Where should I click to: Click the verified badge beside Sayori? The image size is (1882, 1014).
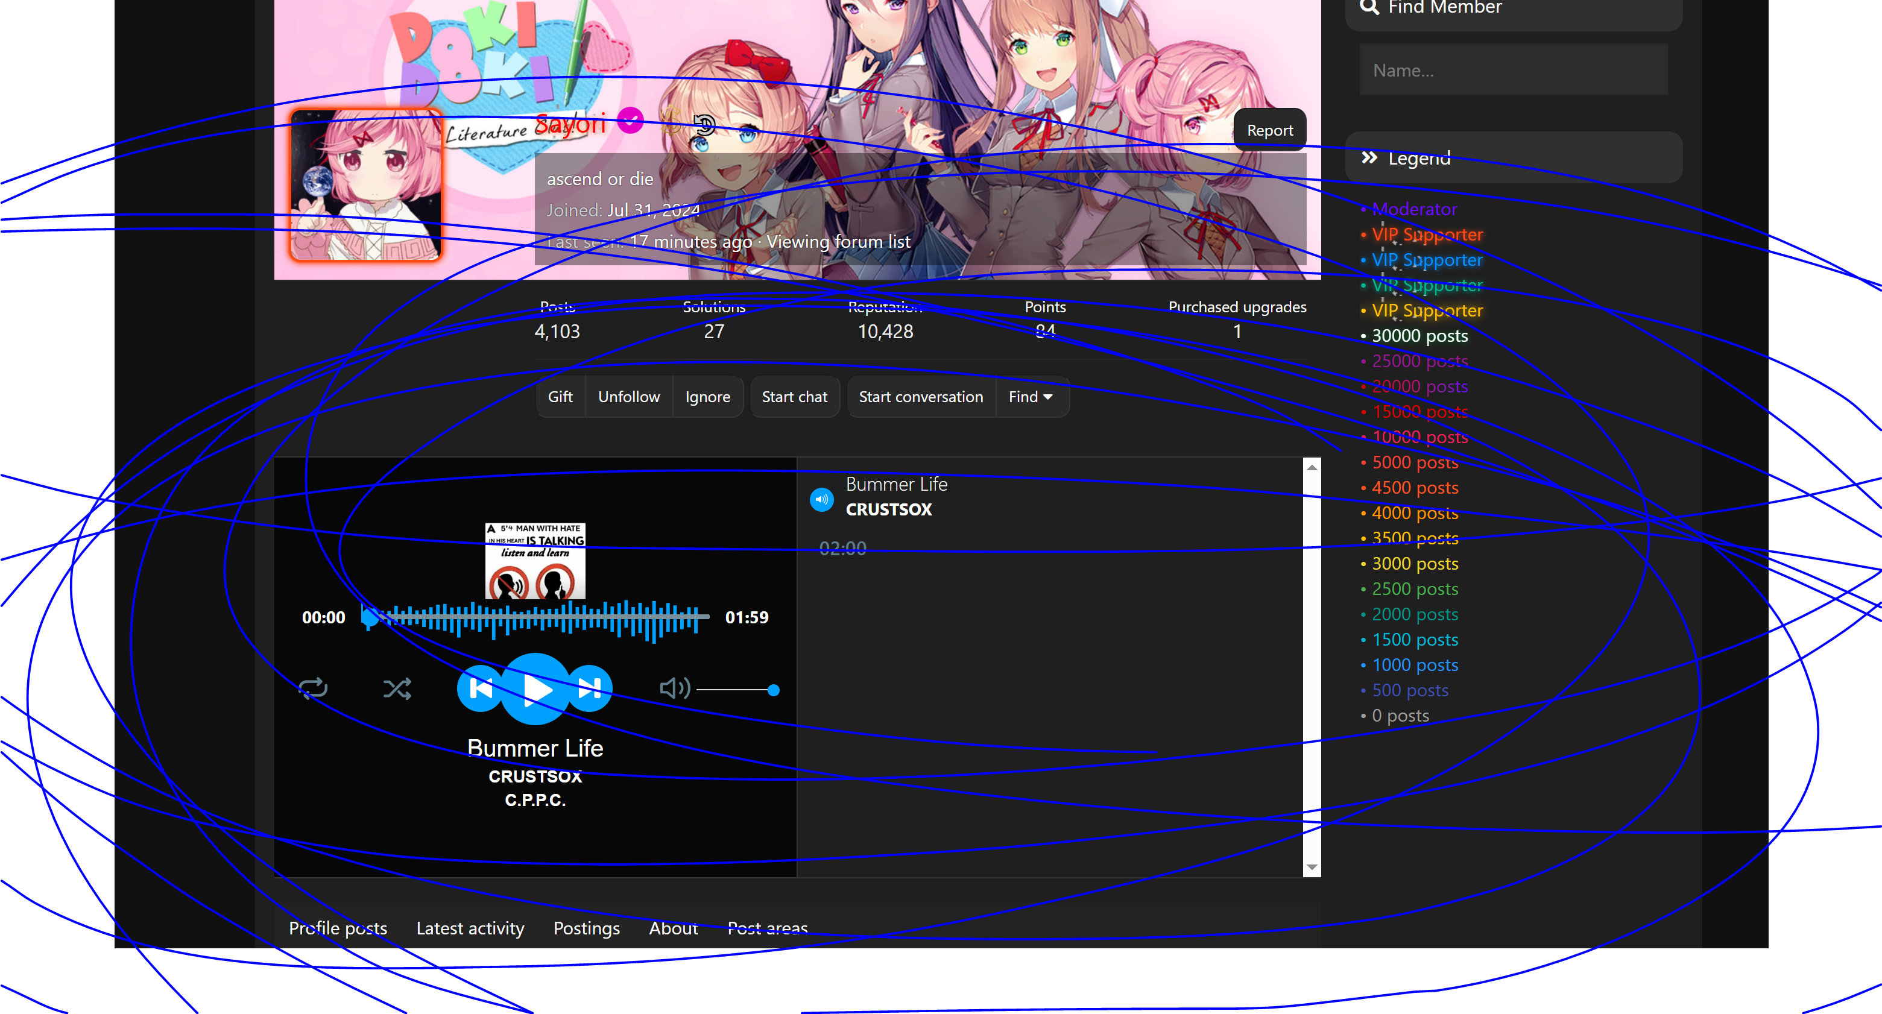[x=630, y=121]
